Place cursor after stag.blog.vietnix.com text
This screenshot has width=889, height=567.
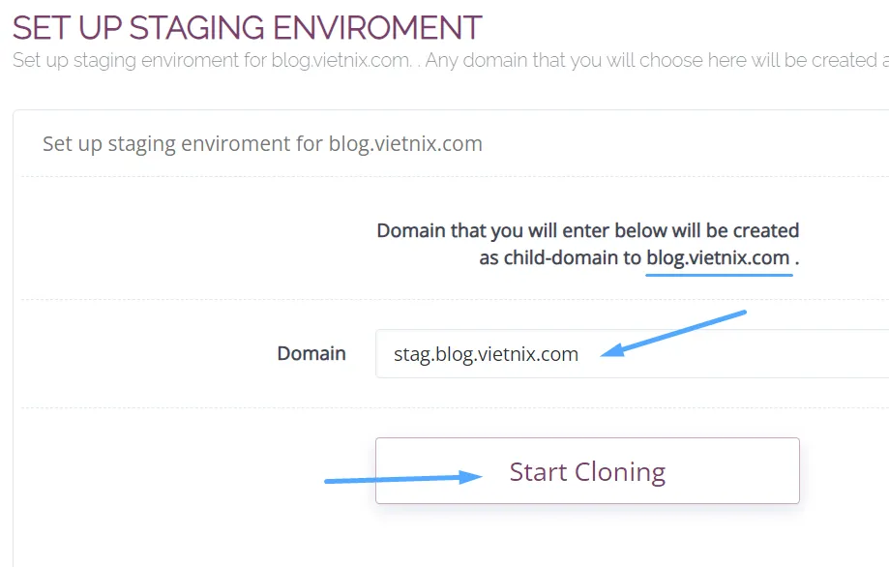click(x=580, y=354)
